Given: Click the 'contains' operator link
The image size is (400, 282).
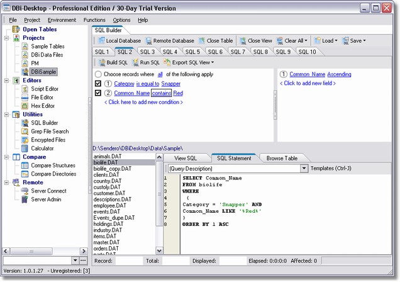Looking at the screenshot, I should (162, 93).
